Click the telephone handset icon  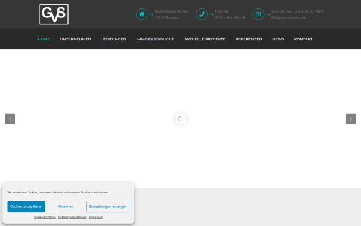click(202, 14)
